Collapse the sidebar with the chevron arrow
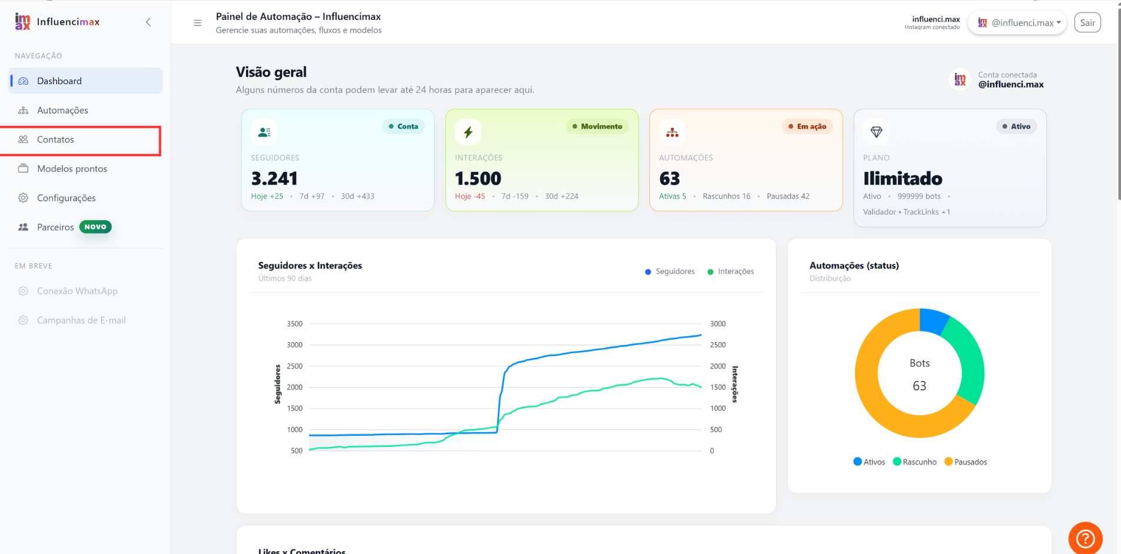1121x554 pixels. (149, 22)
